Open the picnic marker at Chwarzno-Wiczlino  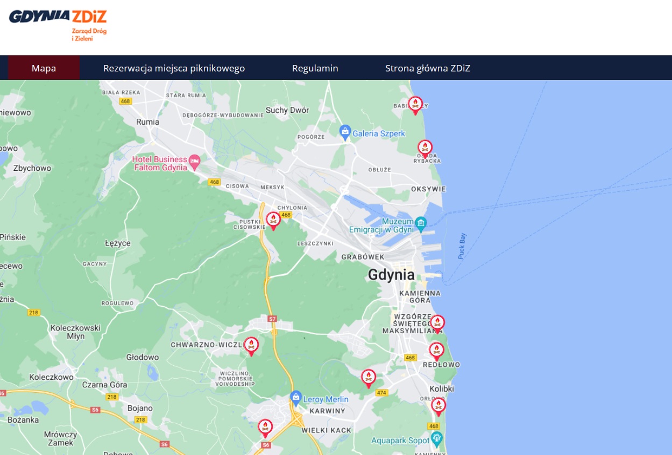pos(251,345)
